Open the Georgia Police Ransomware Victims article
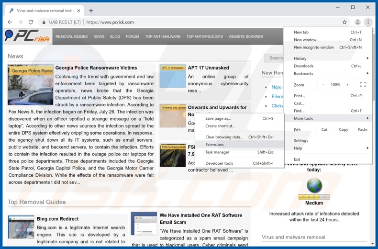The image size is (378, 249). click(96, 68)
